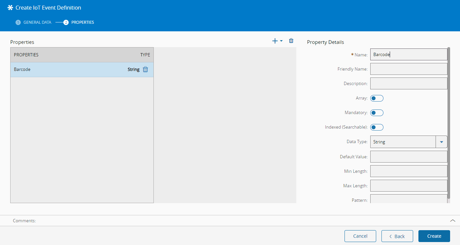The height and width of the screenshot is (245, 460).
Task: Delete the Barcode row using its trash icon
Action: pos(145,70)
